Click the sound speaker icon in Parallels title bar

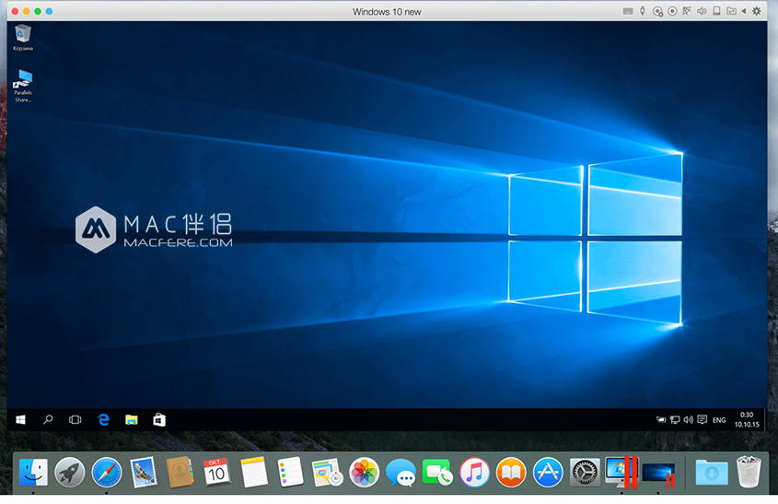702,11
